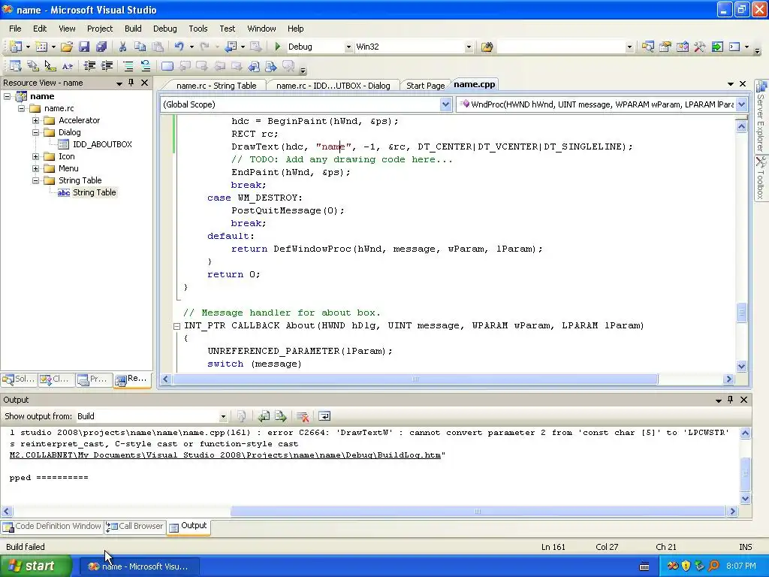This screenshot has width=769, height=577.
Task: Toggle auto-hide pin on Output panel
Action: coord(730,400)
